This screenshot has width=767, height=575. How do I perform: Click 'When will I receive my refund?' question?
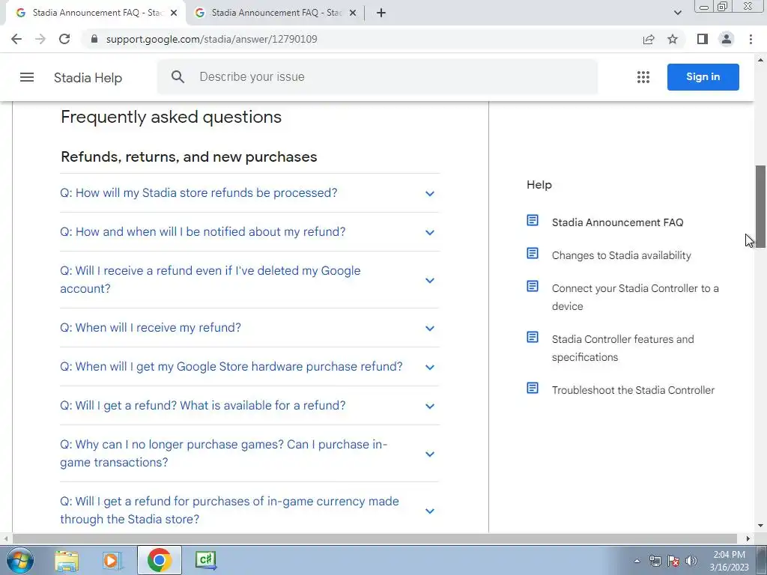click(x=151, y=328)
